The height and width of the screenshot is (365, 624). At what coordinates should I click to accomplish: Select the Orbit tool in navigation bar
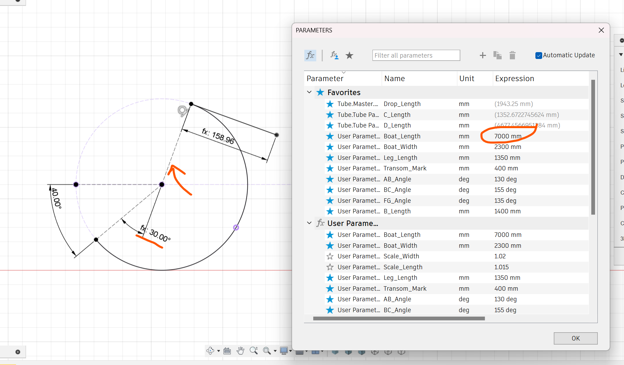[x=210, y=350]
